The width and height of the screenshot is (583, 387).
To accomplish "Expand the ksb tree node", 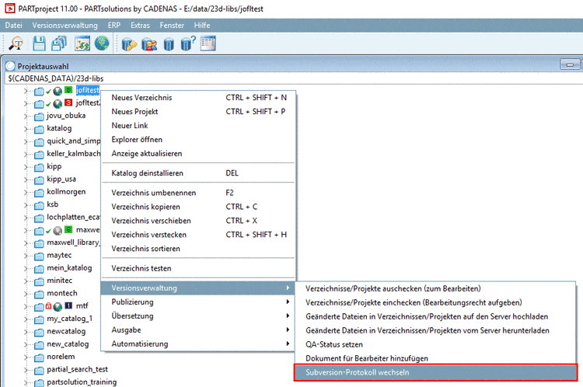I will pos(26,205).
